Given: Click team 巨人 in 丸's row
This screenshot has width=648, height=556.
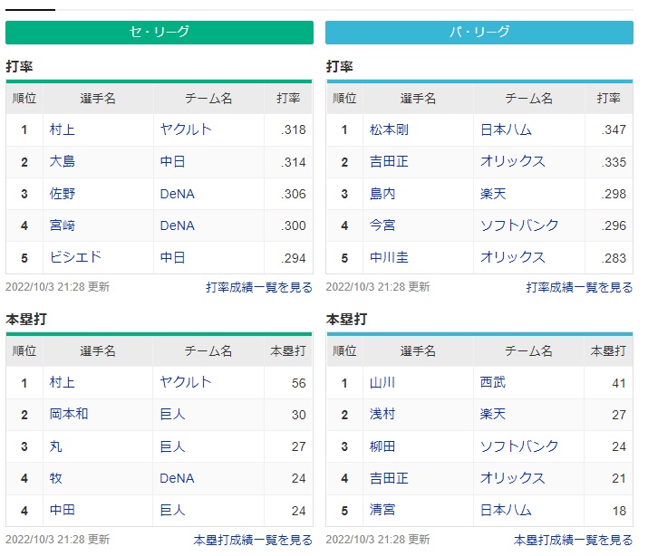Looking at the screenshot, I should pos(172,446).
